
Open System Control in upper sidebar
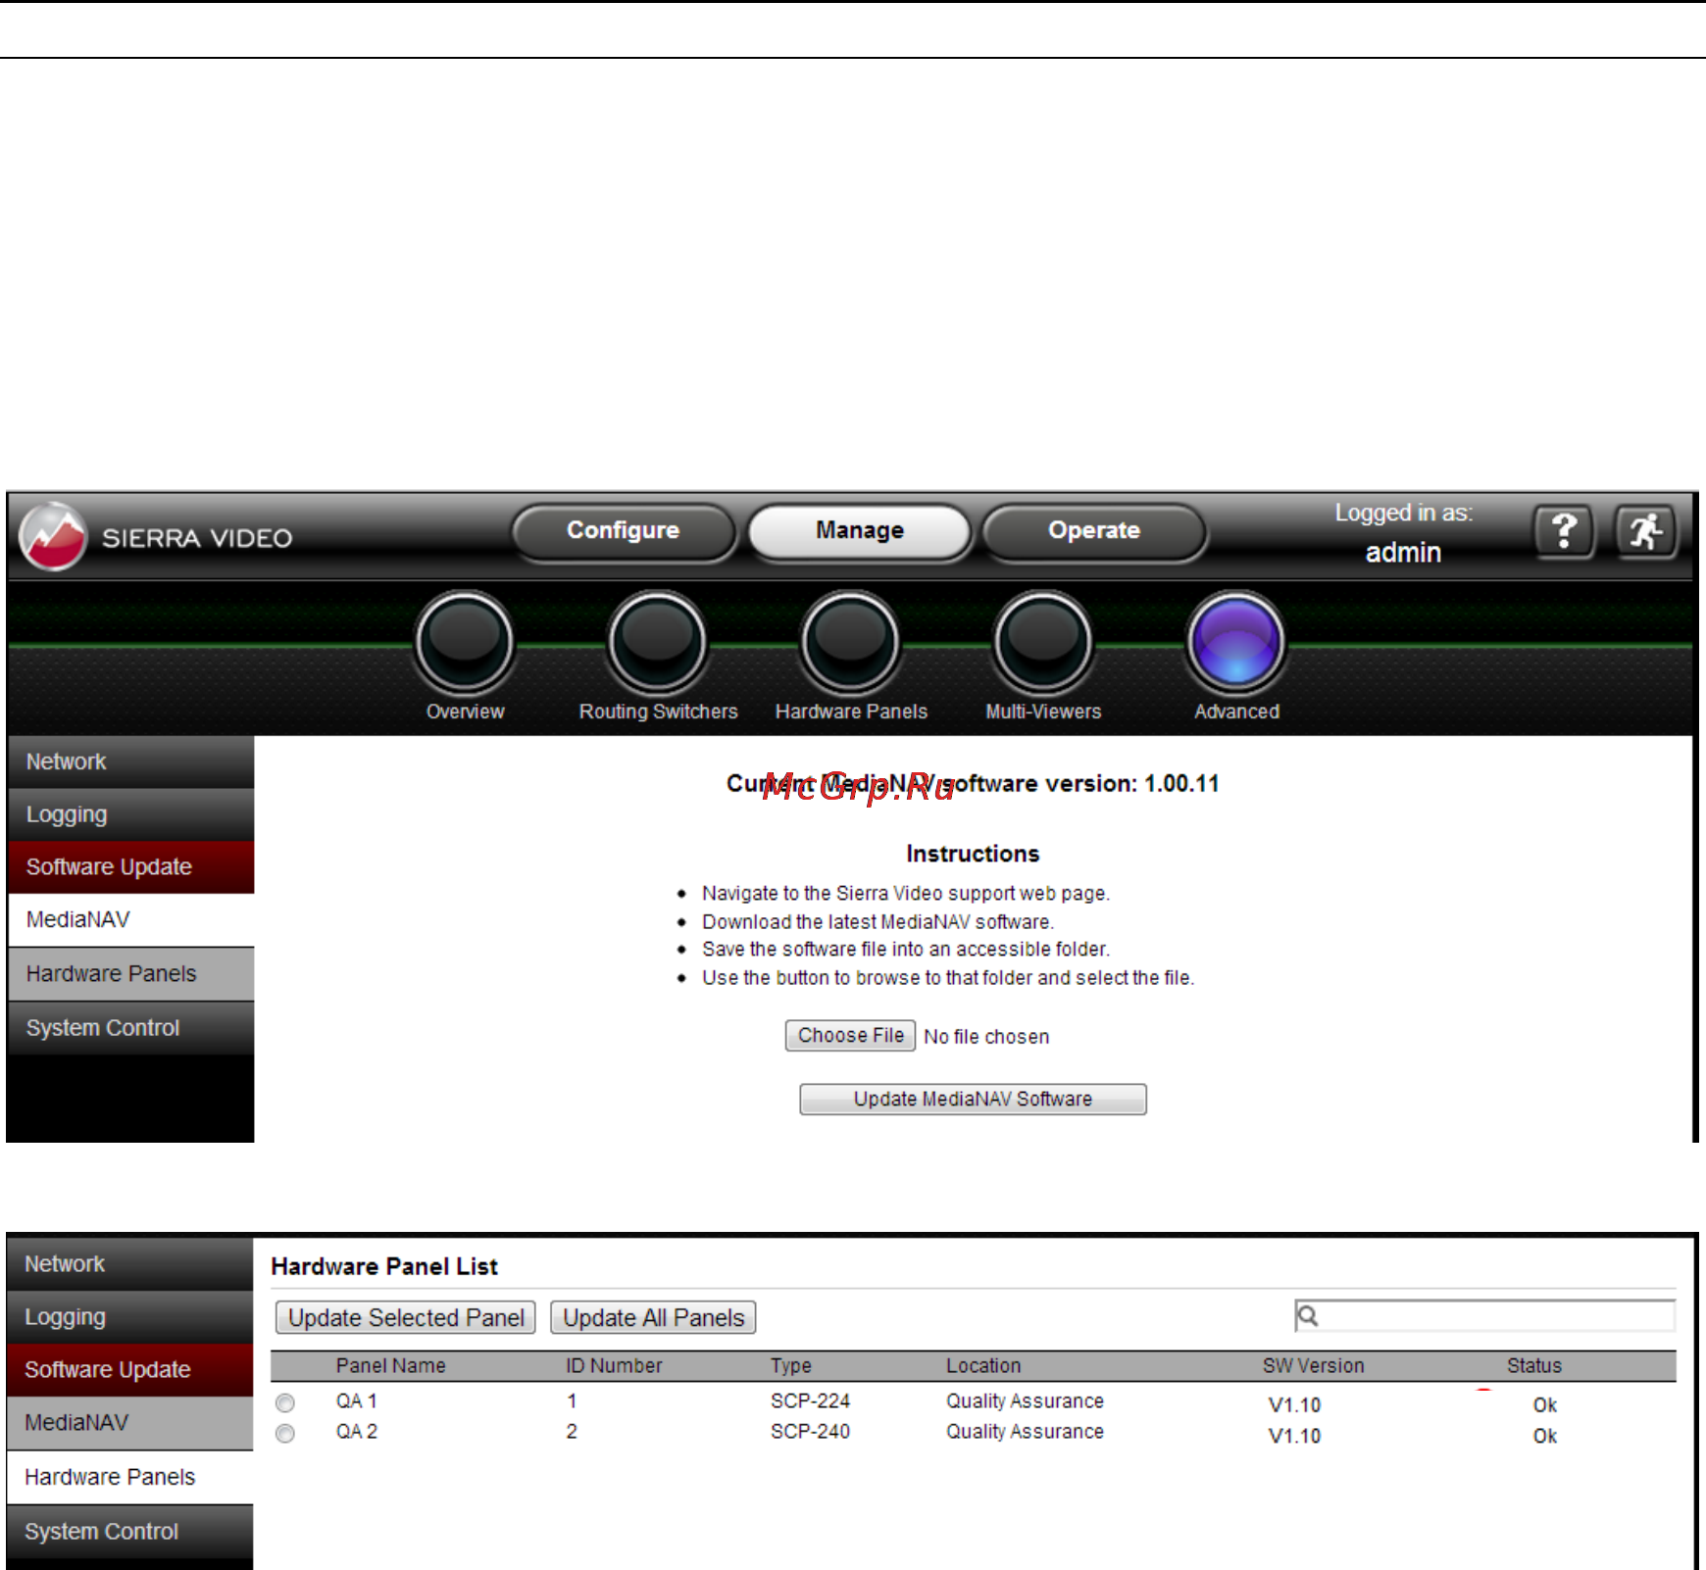(130, 1028)
